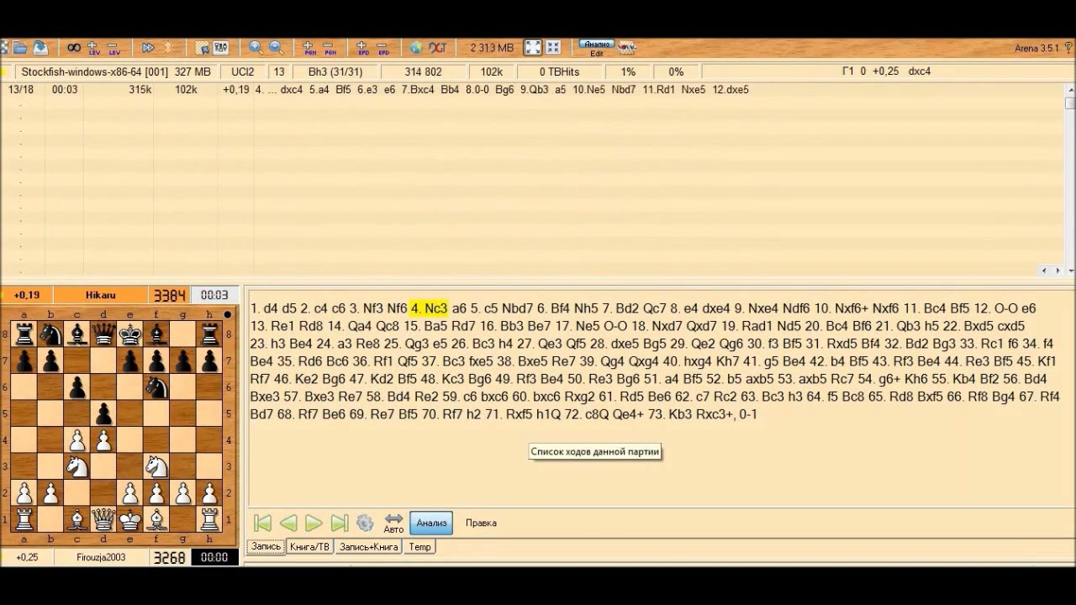Click the Stockfish-windows-x86-64 engine name

coord(94,72)
